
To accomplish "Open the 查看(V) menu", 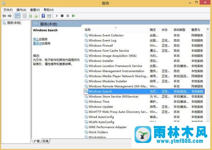I will pyautogui.click(x=35, y=10).
